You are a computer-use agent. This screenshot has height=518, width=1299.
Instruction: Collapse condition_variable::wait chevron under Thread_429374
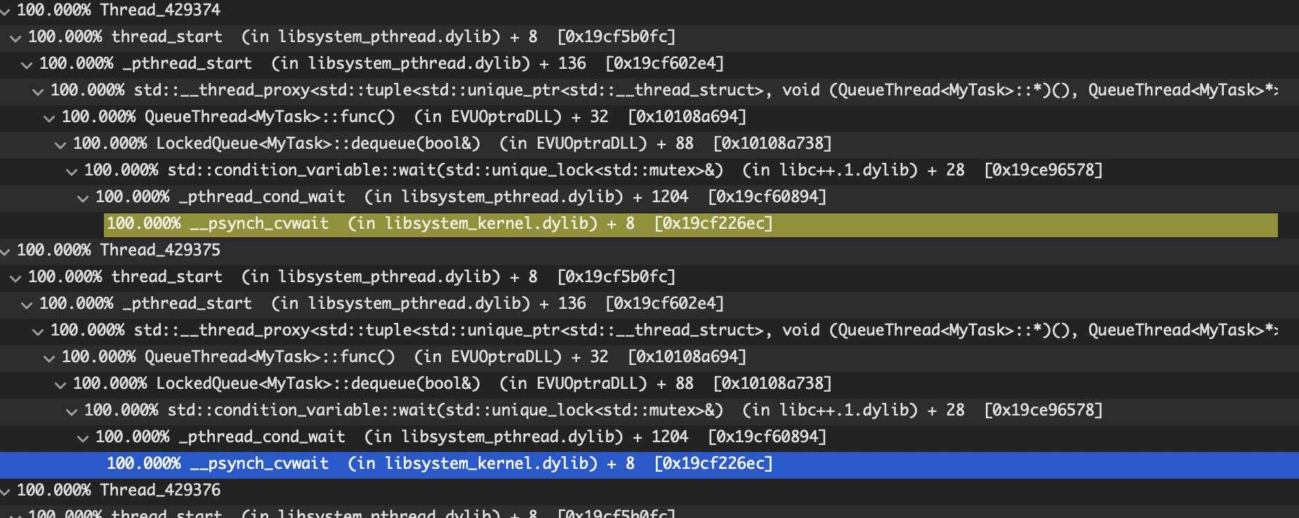tap(72, 172)
